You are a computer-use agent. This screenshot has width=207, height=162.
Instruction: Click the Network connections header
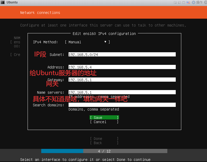[40, 13]
